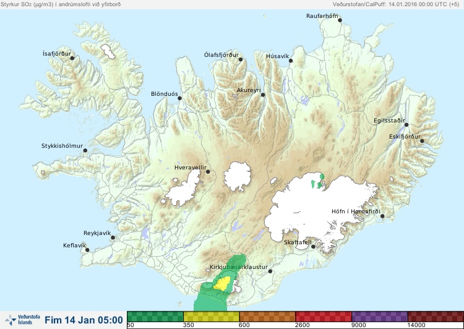Click the 'Styrkur SO2' title text
This screenshot has height=329, width=464.
(x=61, y=4)
